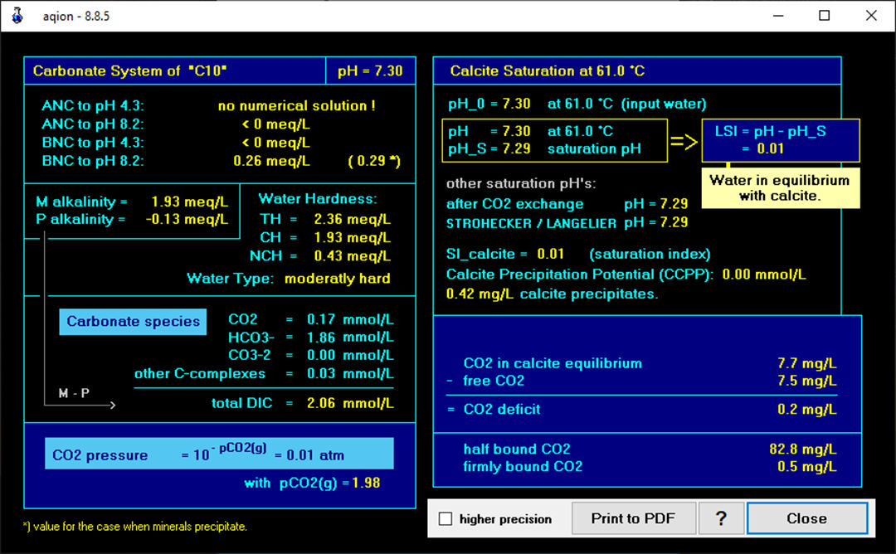Maximize the aqion window

[824, 16]
